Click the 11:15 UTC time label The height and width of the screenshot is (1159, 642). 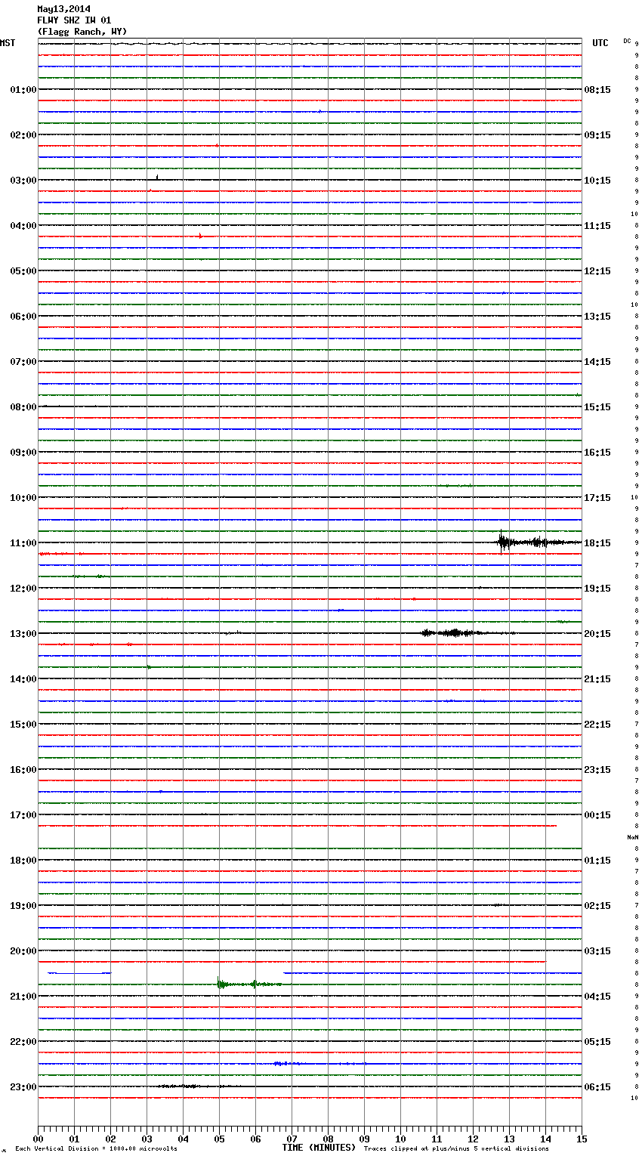597,226
